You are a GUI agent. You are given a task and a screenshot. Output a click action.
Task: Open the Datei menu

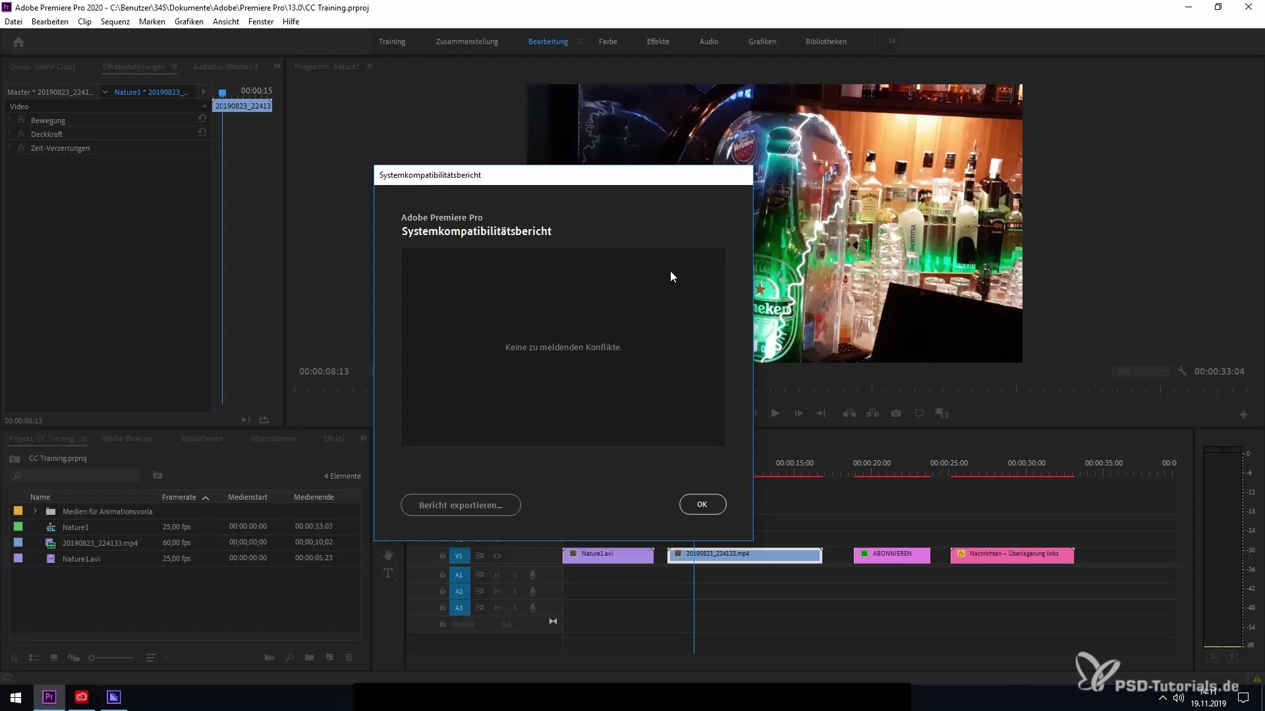(13, 22)
